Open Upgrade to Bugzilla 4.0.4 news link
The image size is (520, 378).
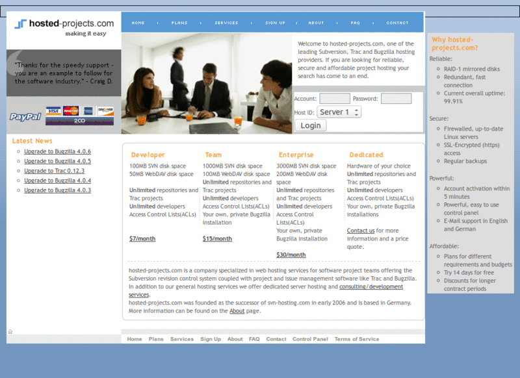57,181
